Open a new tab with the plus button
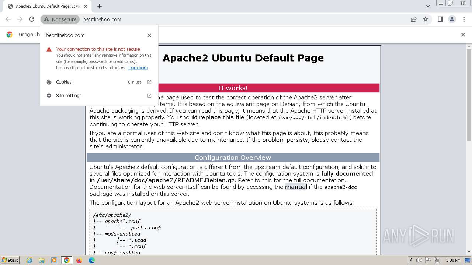Image resolution: width=472 pixels, height=265 pixels. tap(100, 6)
